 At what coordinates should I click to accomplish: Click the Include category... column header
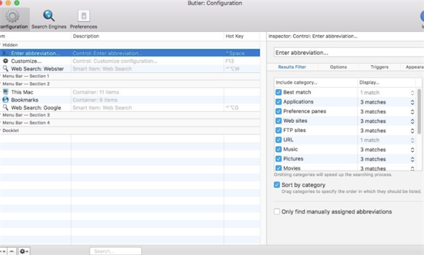(x=316, y=82)
